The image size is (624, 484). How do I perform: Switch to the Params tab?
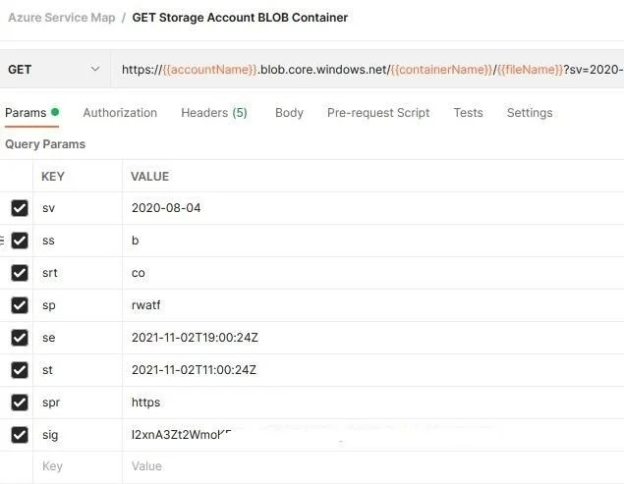point(26,113)
